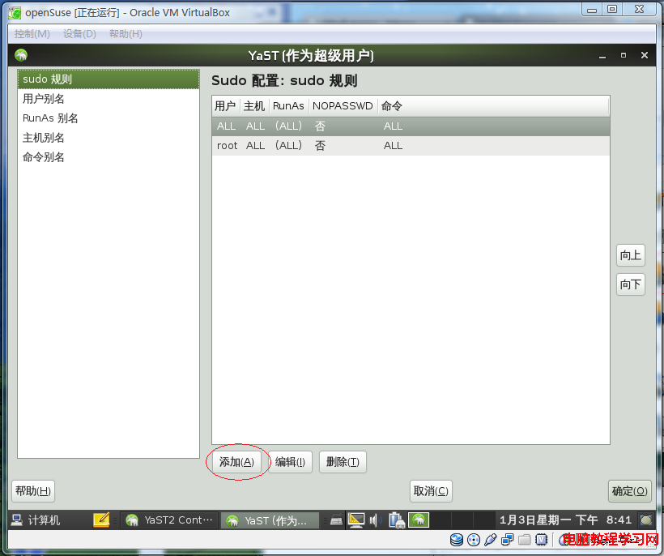664x556 pixels.
Task: Click the 命令 column header
Action: [x=493, y=106]
